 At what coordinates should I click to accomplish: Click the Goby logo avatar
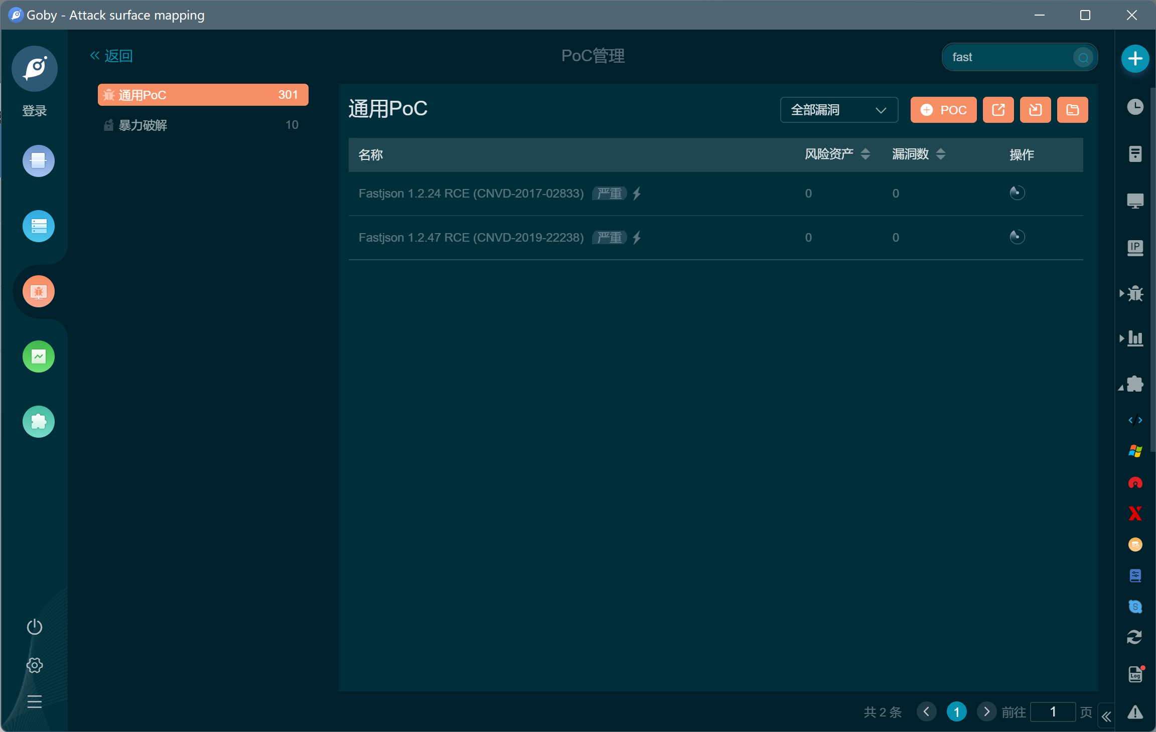tap(35, 69)
